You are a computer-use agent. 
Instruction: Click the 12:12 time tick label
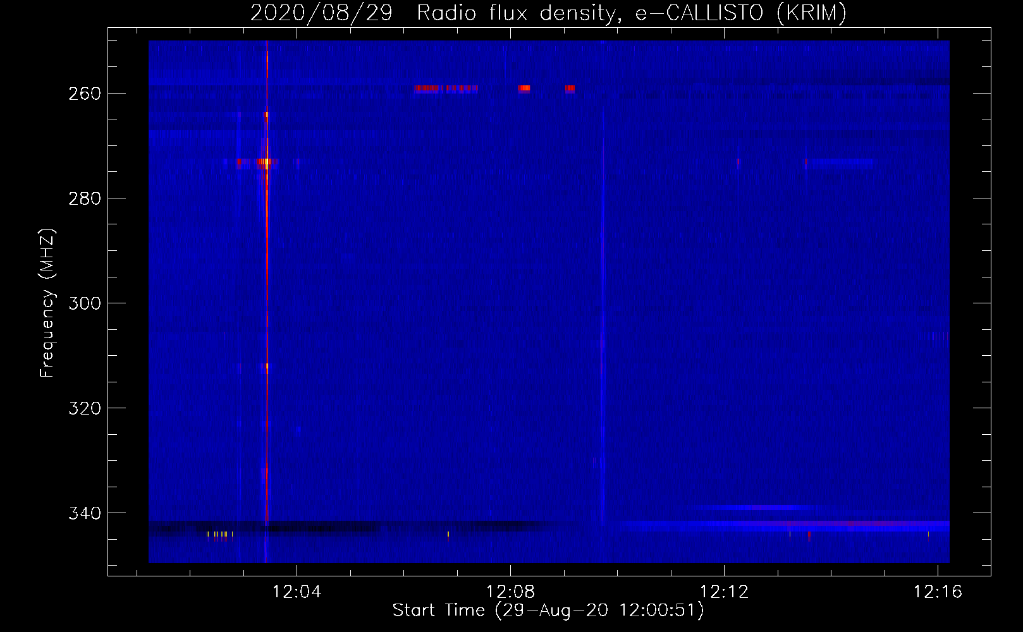tap(724, 592)
